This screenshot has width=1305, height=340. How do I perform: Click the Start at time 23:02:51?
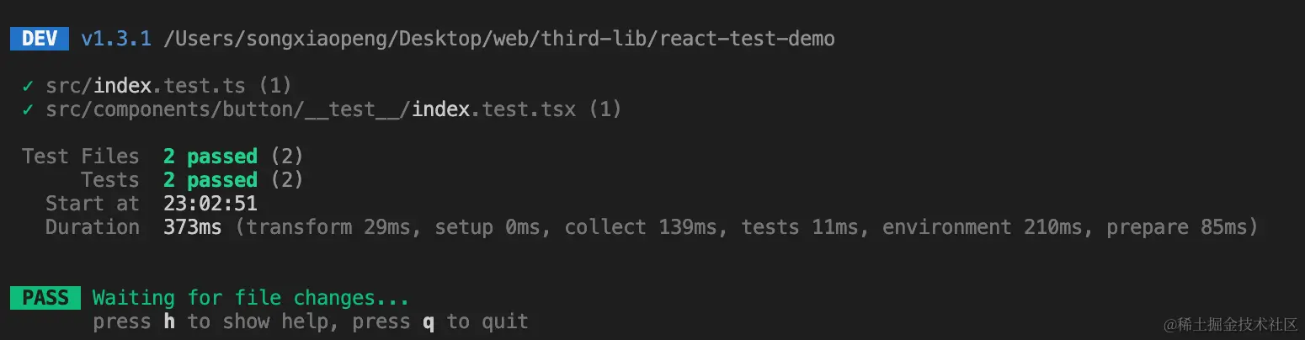pyautogui.click(x=210, y=204)
